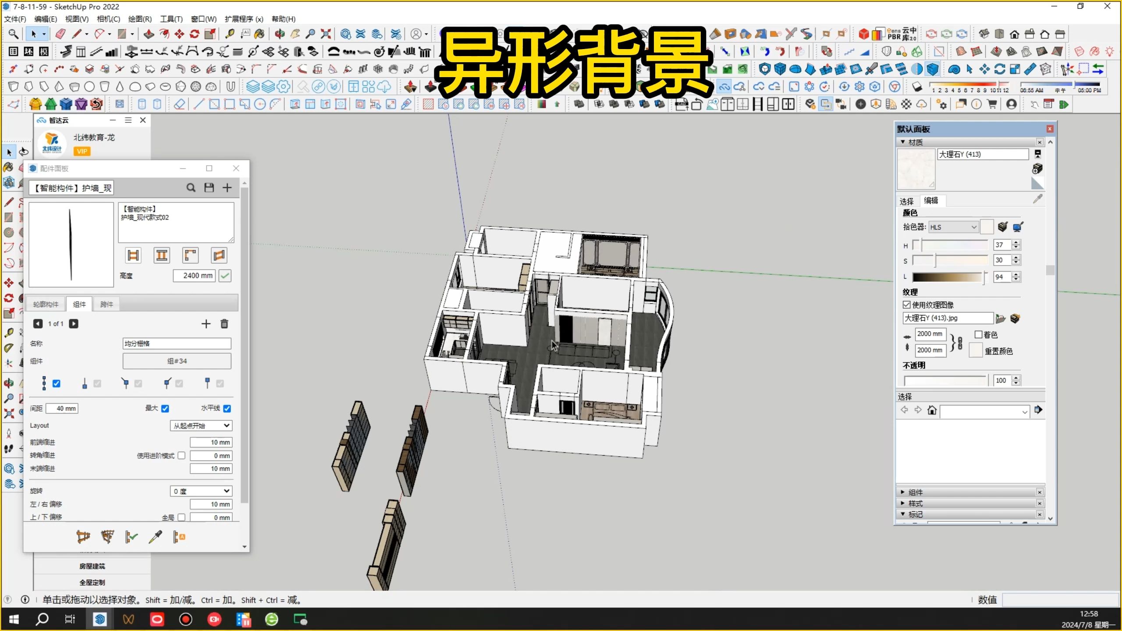Screen dimensions: 1122x631
Task: Click the sample paint eyedropper in the materials panel
Action: click(x=1038, y=199)
